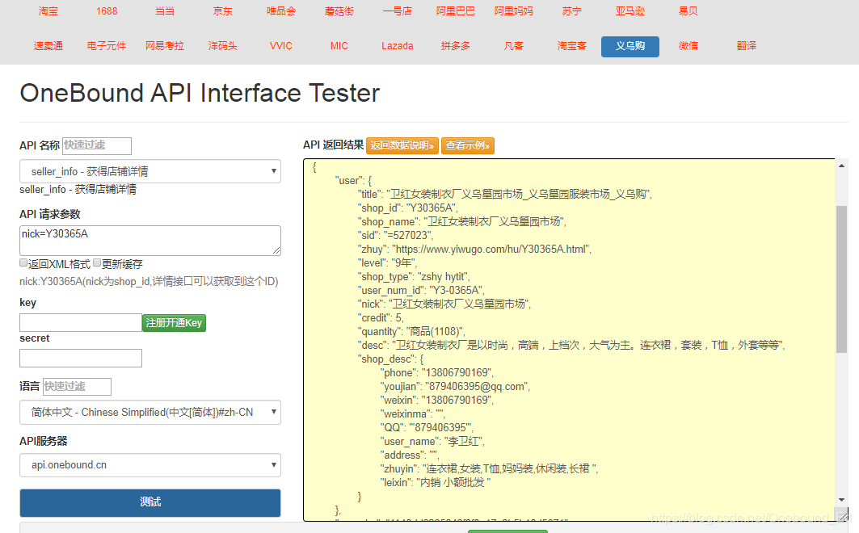Image resolution: width=859 pixels, height=533 pixels.
Task: Open the 淘宝 platform tab
Action: tap(48, 11)
